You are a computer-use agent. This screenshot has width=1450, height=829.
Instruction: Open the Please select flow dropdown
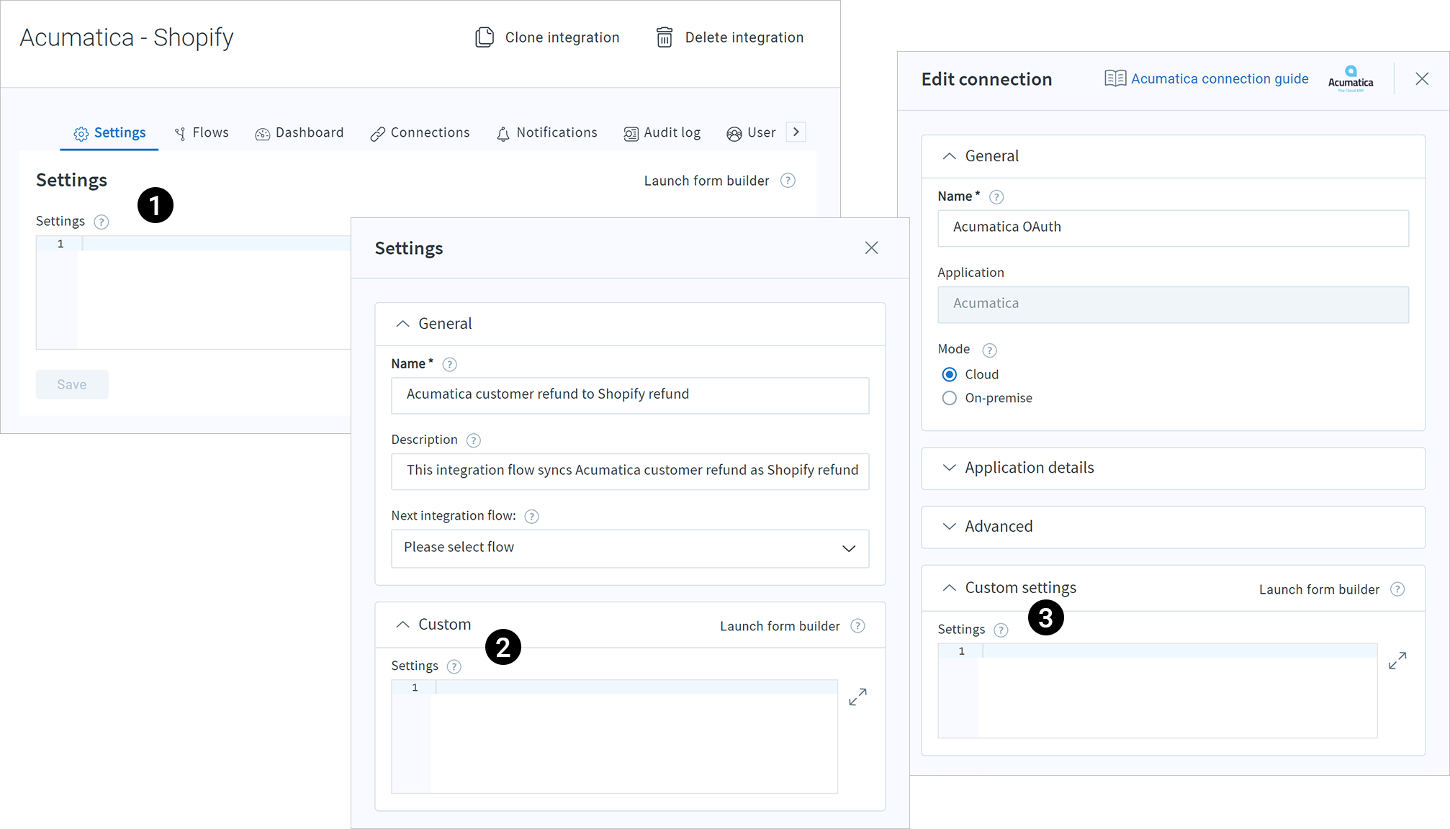click(x=630, y=548)
